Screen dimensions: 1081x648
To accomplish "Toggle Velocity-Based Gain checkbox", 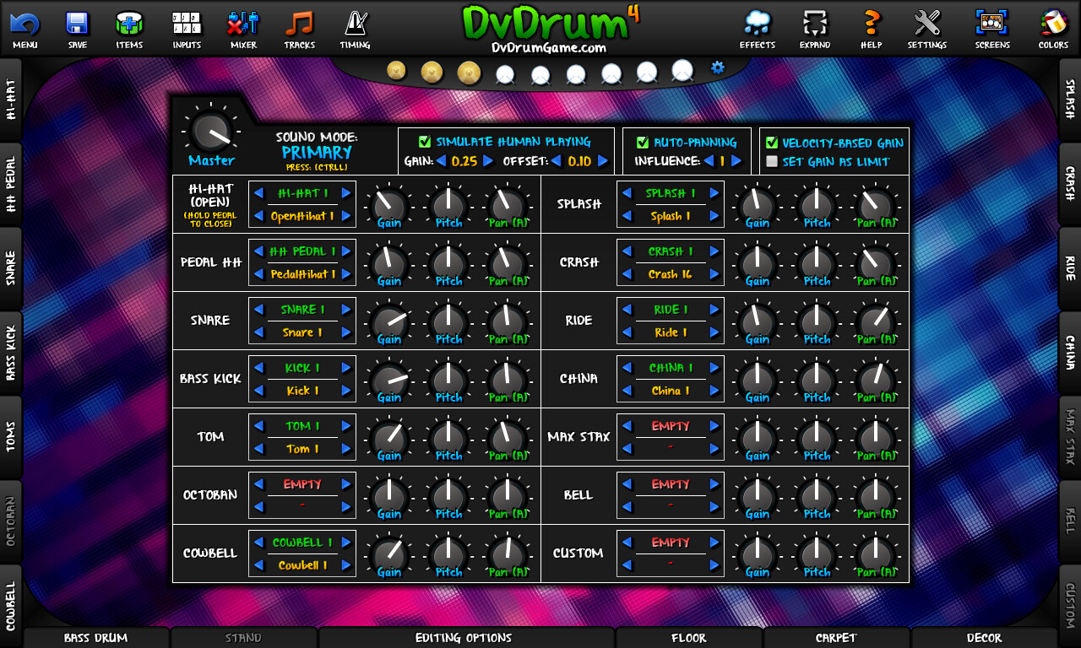I will click(771, 143).
